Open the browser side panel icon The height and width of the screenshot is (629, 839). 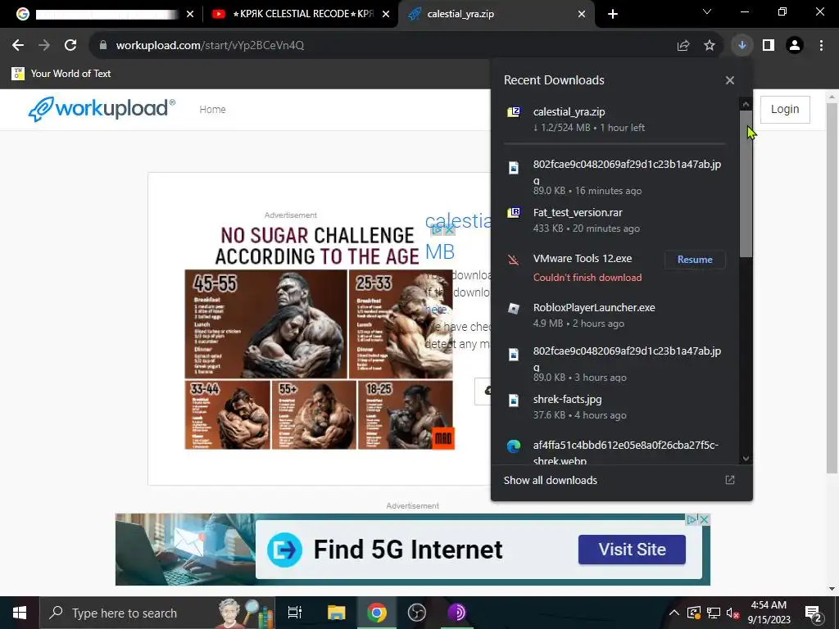point(769,46)
